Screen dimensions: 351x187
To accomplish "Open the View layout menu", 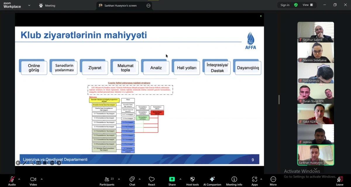I will (x=307, y=5).
